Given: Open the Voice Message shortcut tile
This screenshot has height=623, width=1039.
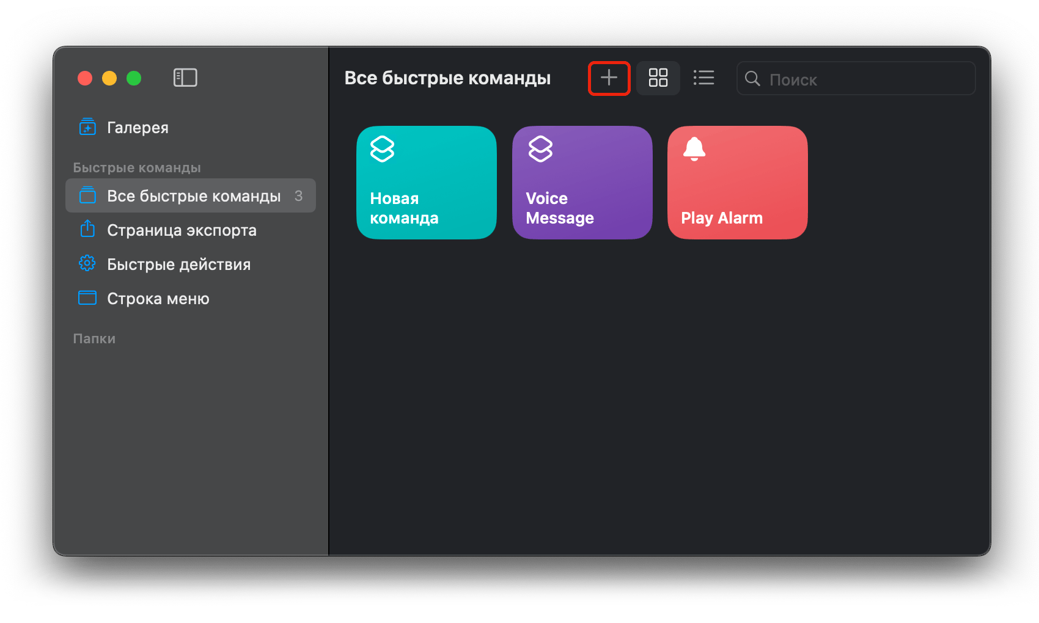Looking at the screenshot, I should tap(582, 183).
